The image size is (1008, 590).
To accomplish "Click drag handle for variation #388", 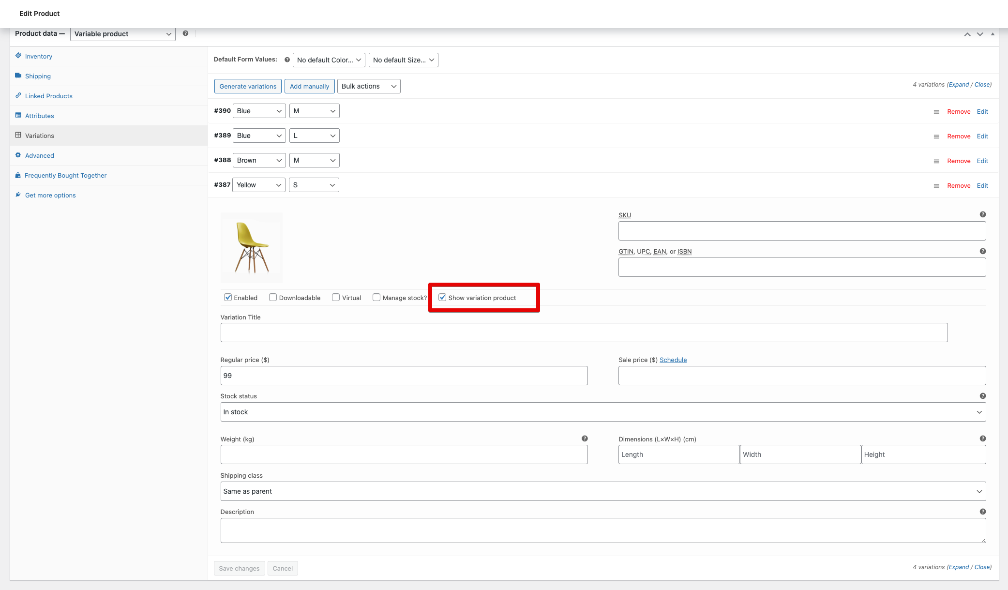I will (936, 161).
